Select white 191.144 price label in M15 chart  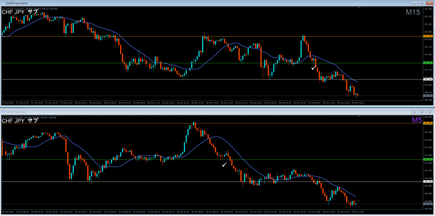coord(428,80)
